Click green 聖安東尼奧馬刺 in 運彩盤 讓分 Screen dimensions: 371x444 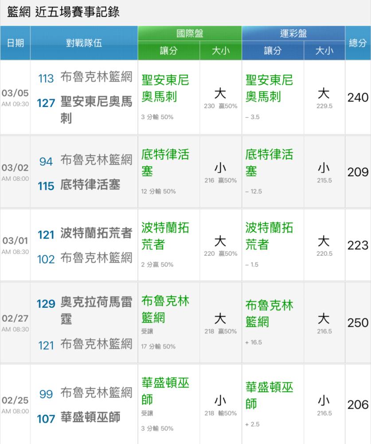[x=269, y=88]
